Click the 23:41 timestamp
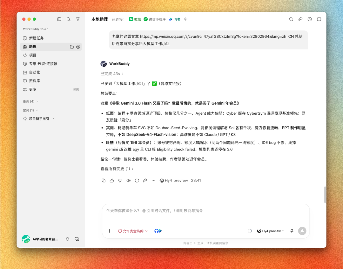 coord(196,180)
